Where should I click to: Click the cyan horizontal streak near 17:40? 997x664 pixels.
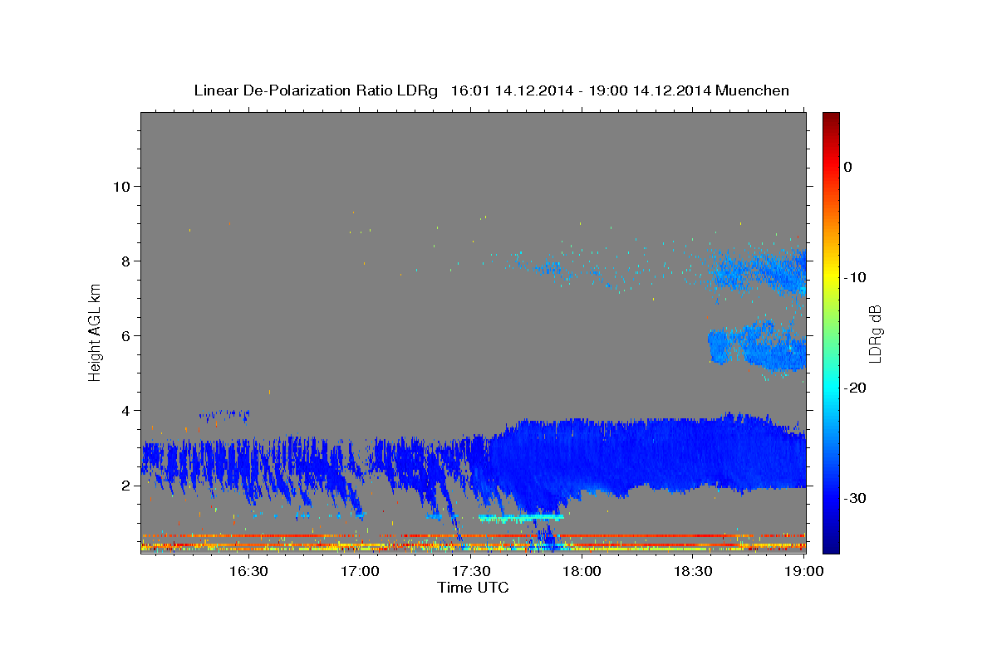tap(521, 517)
